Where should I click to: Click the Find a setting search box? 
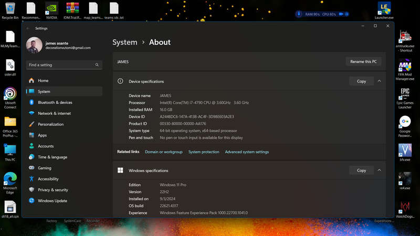(x=64, y=65)
